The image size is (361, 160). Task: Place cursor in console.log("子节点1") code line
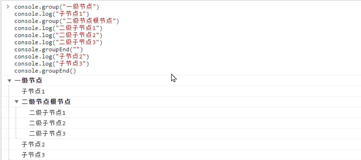(51, 14)
